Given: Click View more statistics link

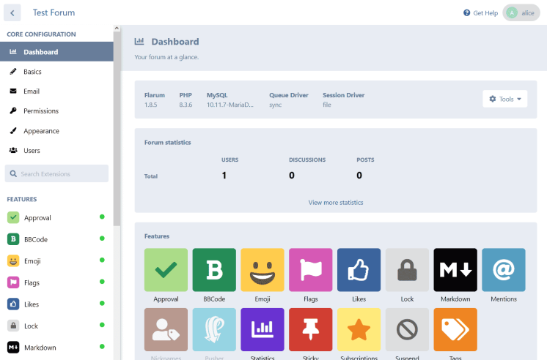Looking at the screenshot, I should [x=336, y=202].
